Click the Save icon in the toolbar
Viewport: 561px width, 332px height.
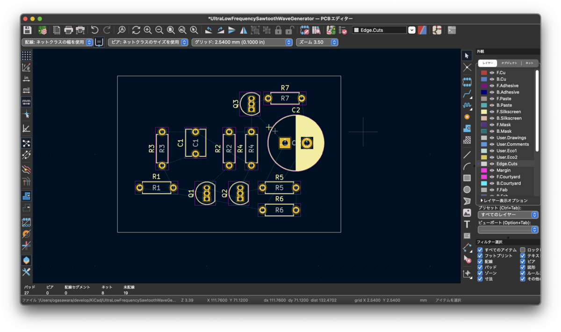[28, 30]
